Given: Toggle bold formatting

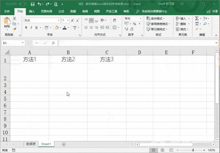Looking at the screenshot, I should (26, 28).
